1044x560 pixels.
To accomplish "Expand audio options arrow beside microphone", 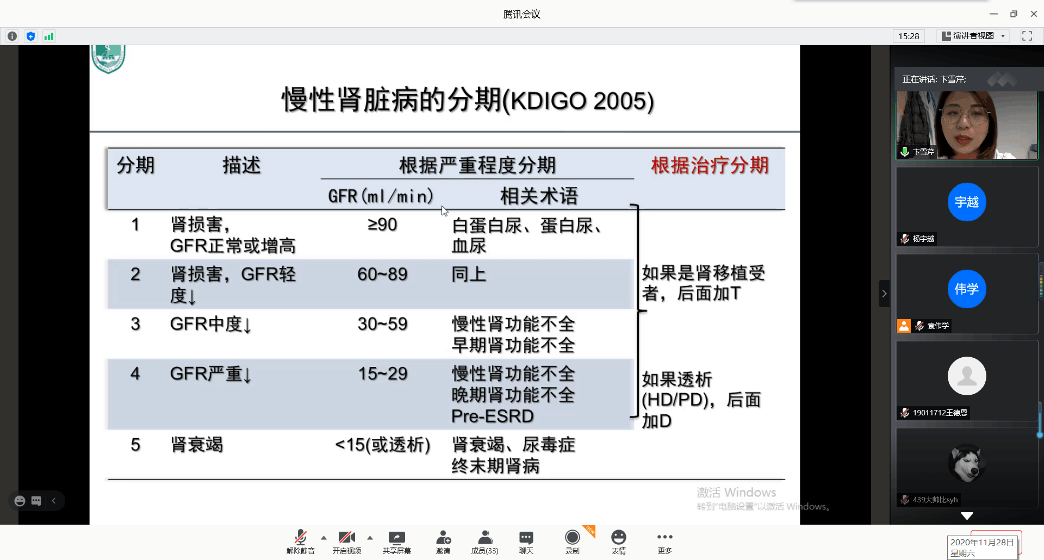I will click(x=324, y=538).
